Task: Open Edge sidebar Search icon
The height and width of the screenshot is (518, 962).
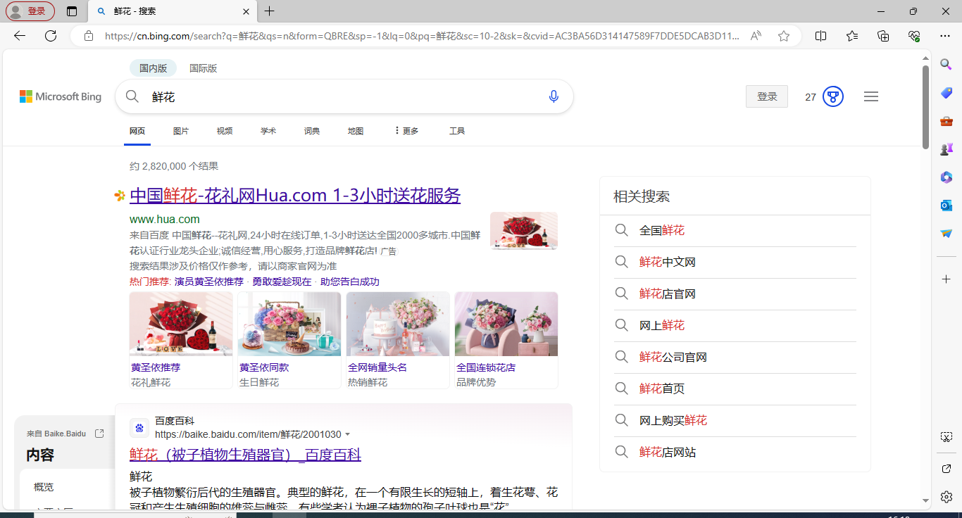Action: pyautogui.click(x=947, y=64)
